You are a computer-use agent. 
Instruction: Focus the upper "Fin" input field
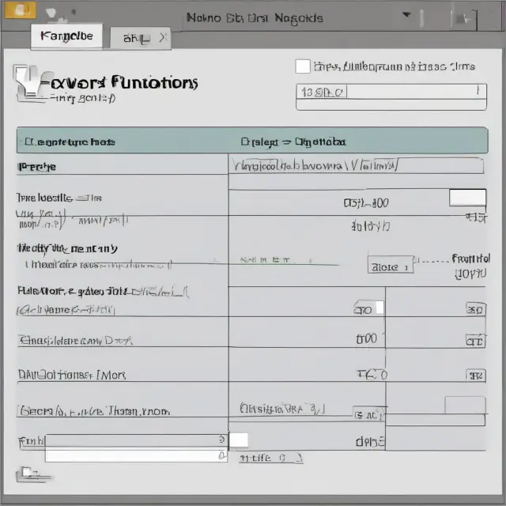click(136, 440)
